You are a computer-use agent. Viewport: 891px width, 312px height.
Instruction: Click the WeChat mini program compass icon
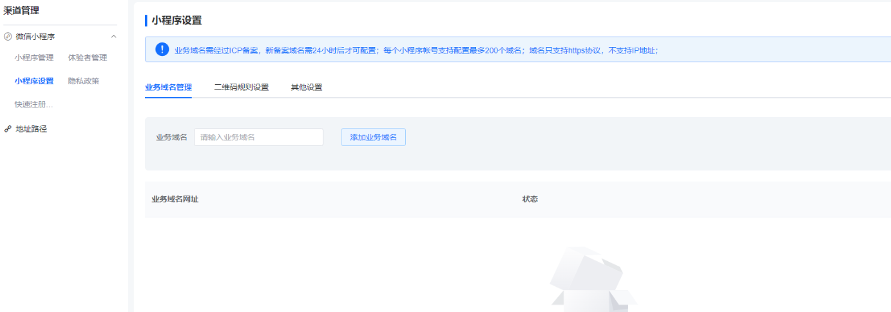(8, 37)
